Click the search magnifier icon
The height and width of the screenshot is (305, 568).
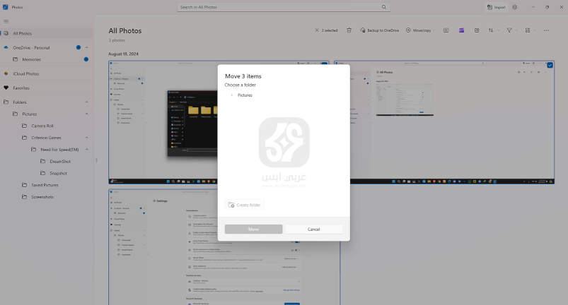pyautogui.click(x=384, y=7)
